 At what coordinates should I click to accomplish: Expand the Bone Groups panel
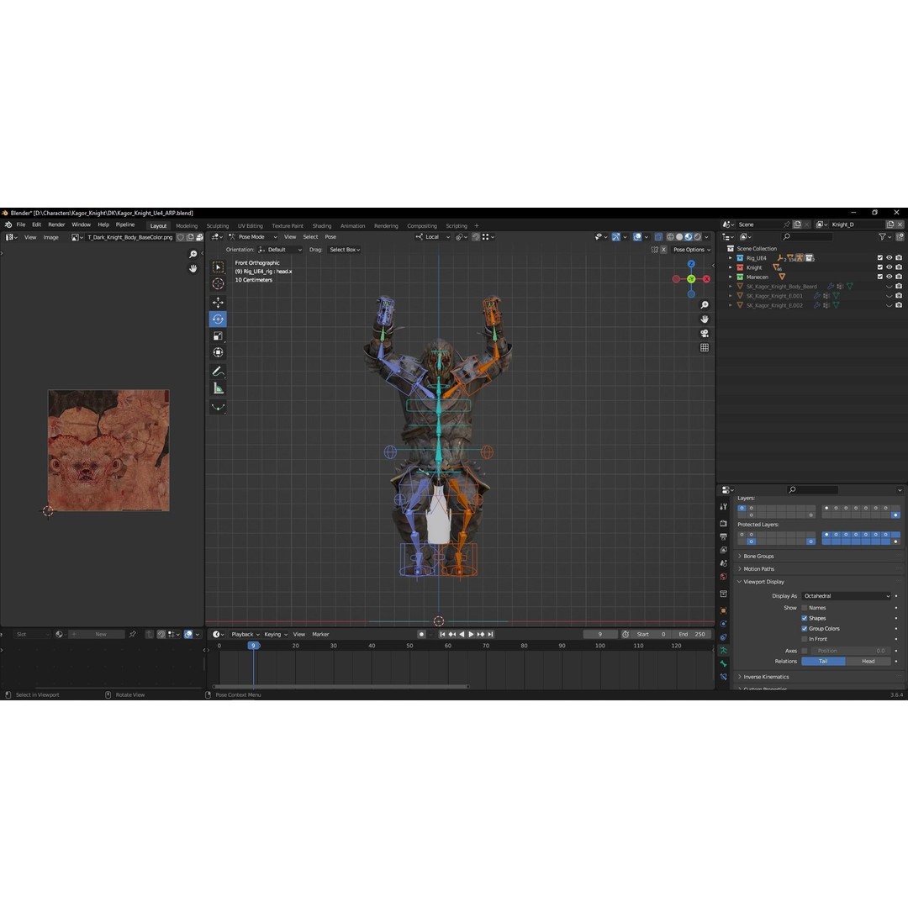[x=758, y=556]
